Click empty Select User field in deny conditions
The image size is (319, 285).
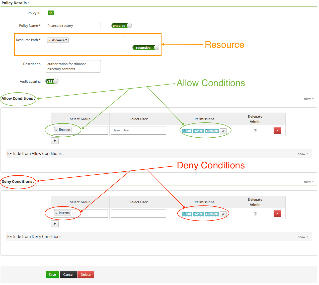[x=139, y=213]
